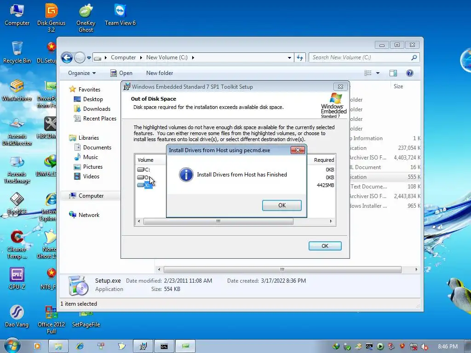Select Computer in the address breadcrumb
471x353 pixels.
pyautogui.click(x=123, y=57)
